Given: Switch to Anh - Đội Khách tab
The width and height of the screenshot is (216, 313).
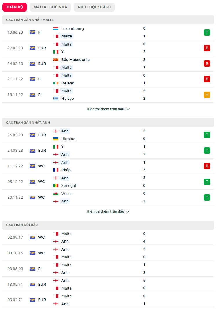Looking at the screenshot, I should point(94,7).
